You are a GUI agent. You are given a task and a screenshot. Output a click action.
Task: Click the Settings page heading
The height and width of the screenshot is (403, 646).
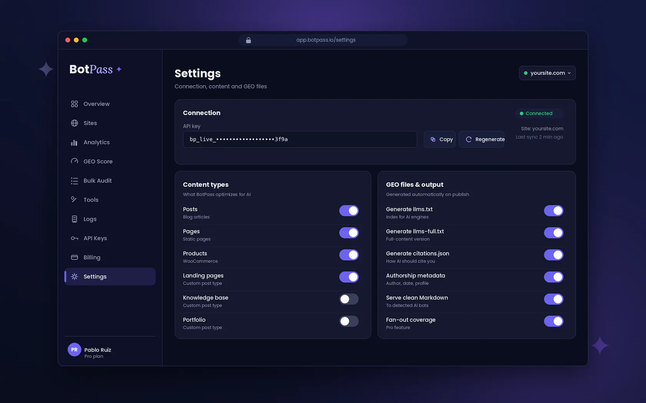point(198,73)
